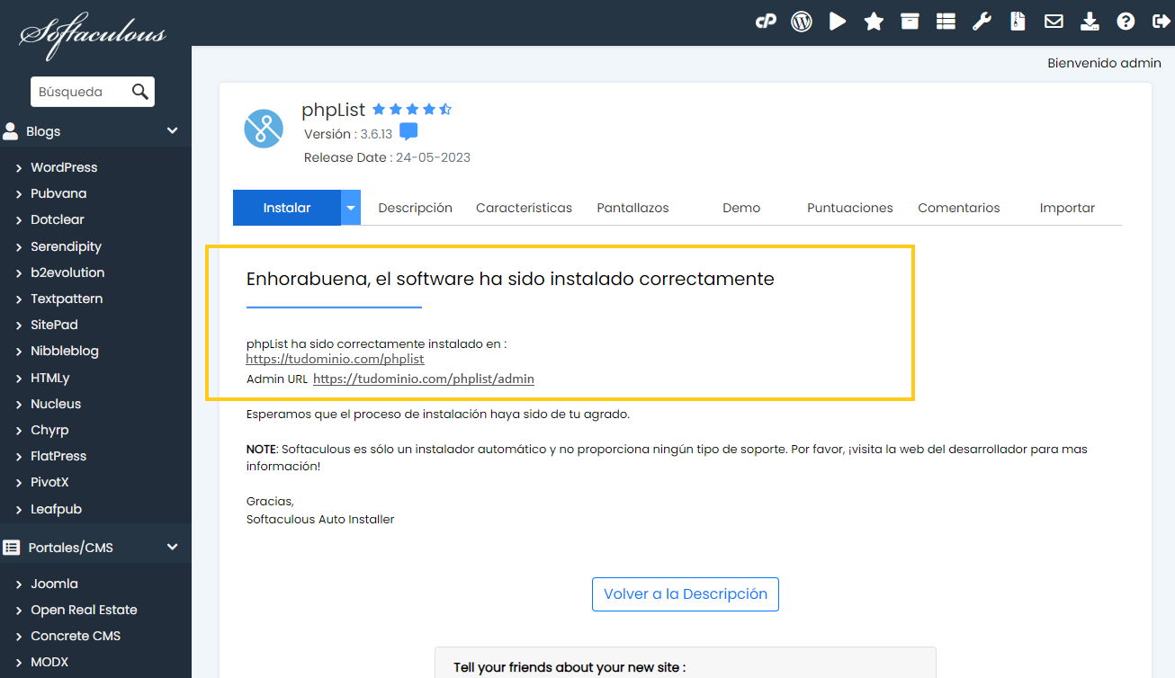The height and width of the screenshot is (678, 1175).
Task: Open the Demo tab
Action: point(741,208)
